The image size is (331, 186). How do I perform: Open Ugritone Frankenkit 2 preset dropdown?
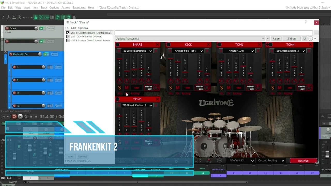pyautogui.click(x=190, y=38)
